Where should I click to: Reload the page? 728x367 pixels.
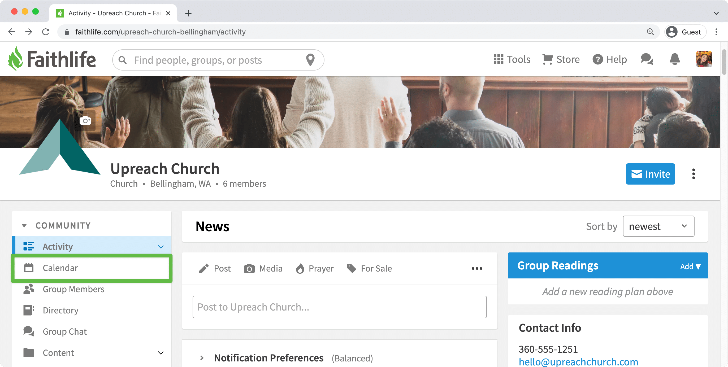(46, 32)
